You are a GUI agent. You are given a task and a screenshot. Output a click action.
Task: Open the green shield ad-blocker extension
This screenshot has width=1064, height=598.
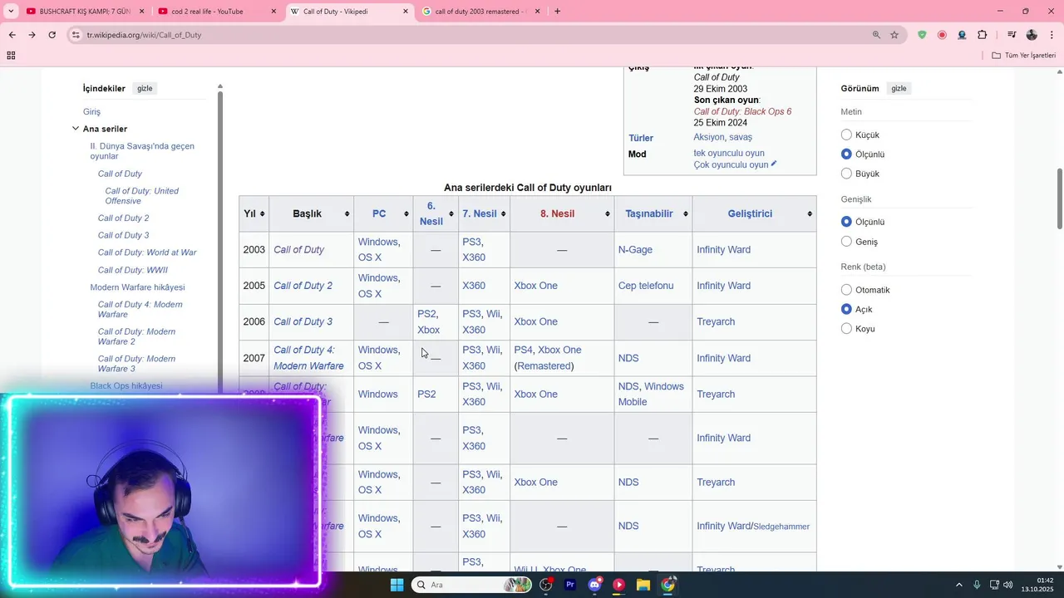coord(922,35)
